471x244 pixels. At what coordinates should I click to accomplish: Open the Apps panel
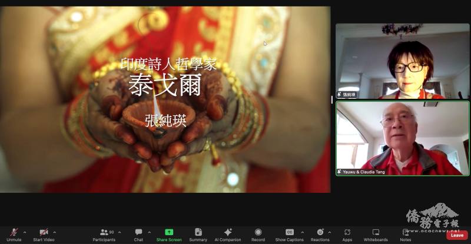(347, 233)
